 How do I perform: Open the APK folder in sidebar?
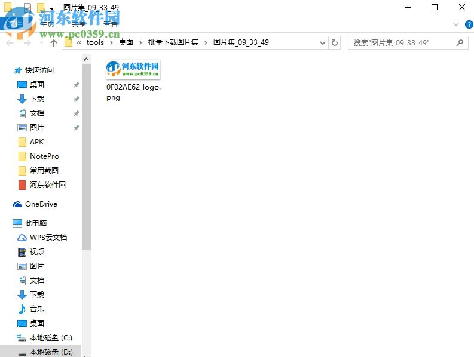[x=37, y=141]
